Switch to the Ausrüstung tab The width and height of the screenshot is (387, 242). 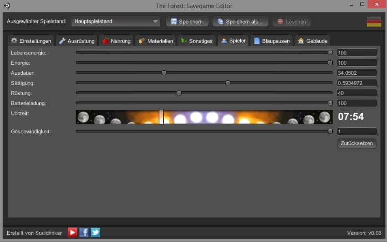(77, 41)
